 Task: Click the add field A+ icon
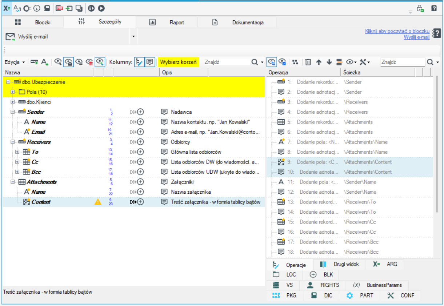click(x=45, y=62)
